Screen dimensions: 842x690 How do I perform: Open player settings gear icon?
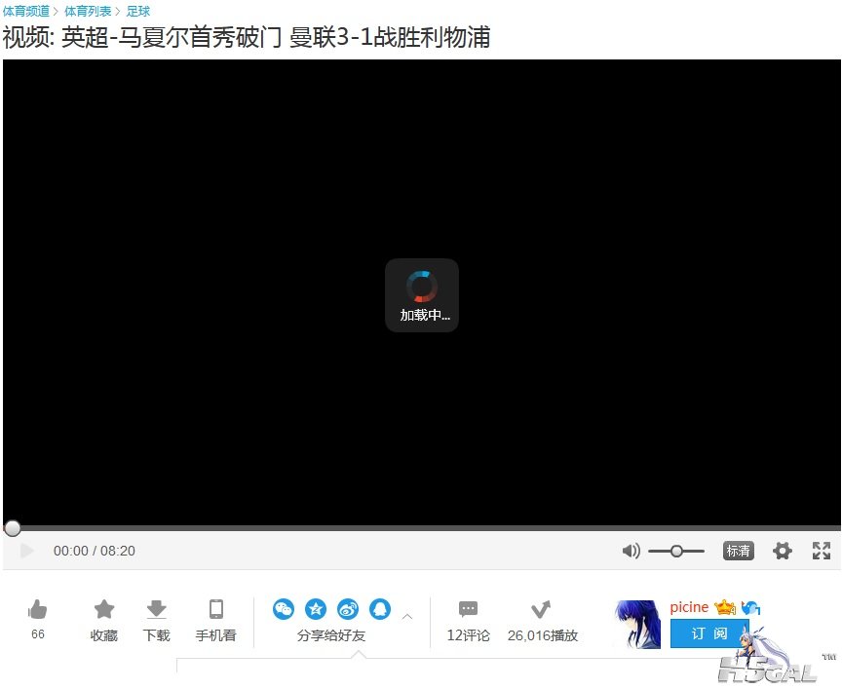tap(782, 551)
